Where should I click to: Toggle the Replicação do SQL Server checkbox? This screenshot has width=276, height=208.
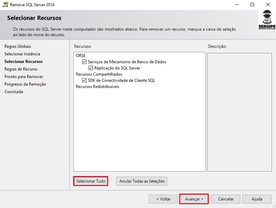click(x=91, y=68)
